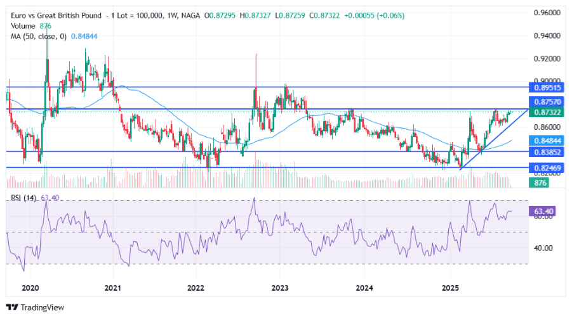The height and width of the screenshot is (318, 572).
Task: Click the blue 0.84844 MA price label
Action: [x=547, y=141]
